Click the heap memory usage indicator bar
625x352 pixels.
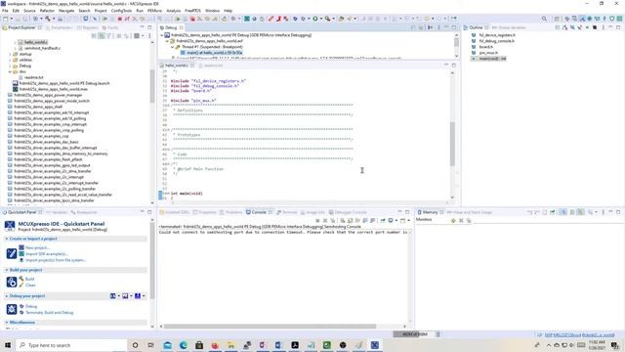(414, 334)
